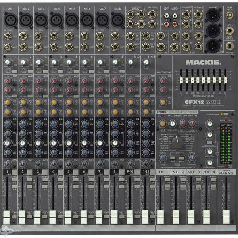Select the channel 5 Insert jack
Screen dimensions: 238x238
(x=69, y=47)
